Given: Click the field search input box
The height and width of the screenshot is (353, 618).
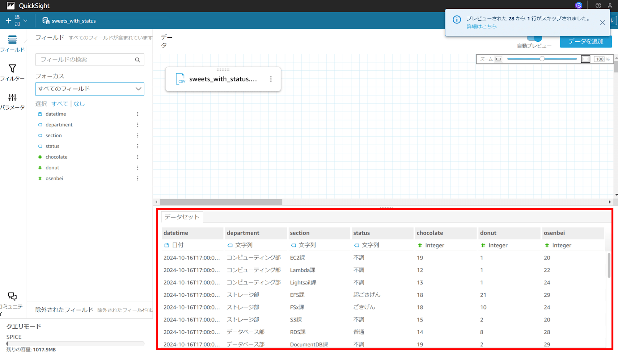Looking at the screenshot, I should click(x=90, y=60).
